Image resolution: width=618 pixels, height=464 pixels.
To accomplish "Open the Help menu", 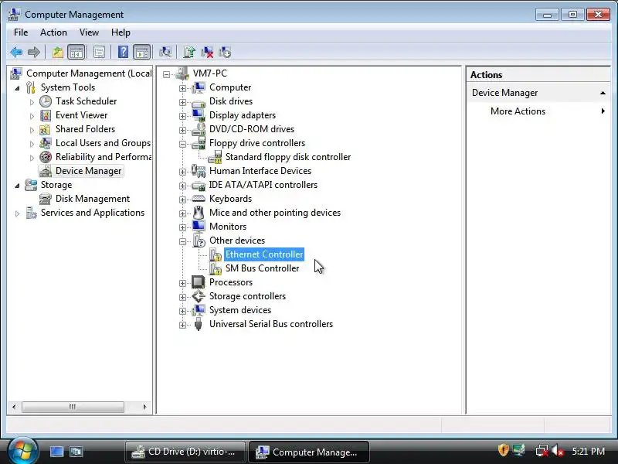I will (121, 32).
